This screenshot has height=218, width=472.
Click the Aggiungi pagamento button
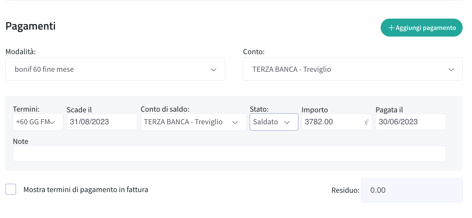click(x=422, y=28)
